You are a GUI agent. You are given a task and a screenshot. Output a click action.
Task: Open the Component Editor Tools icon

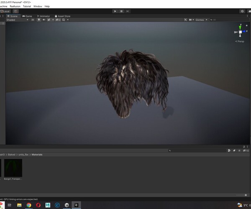click(x=185, y=20)
